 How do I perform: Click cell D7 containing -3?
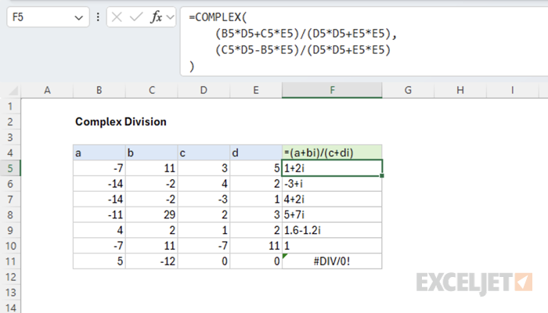[204, 200]
